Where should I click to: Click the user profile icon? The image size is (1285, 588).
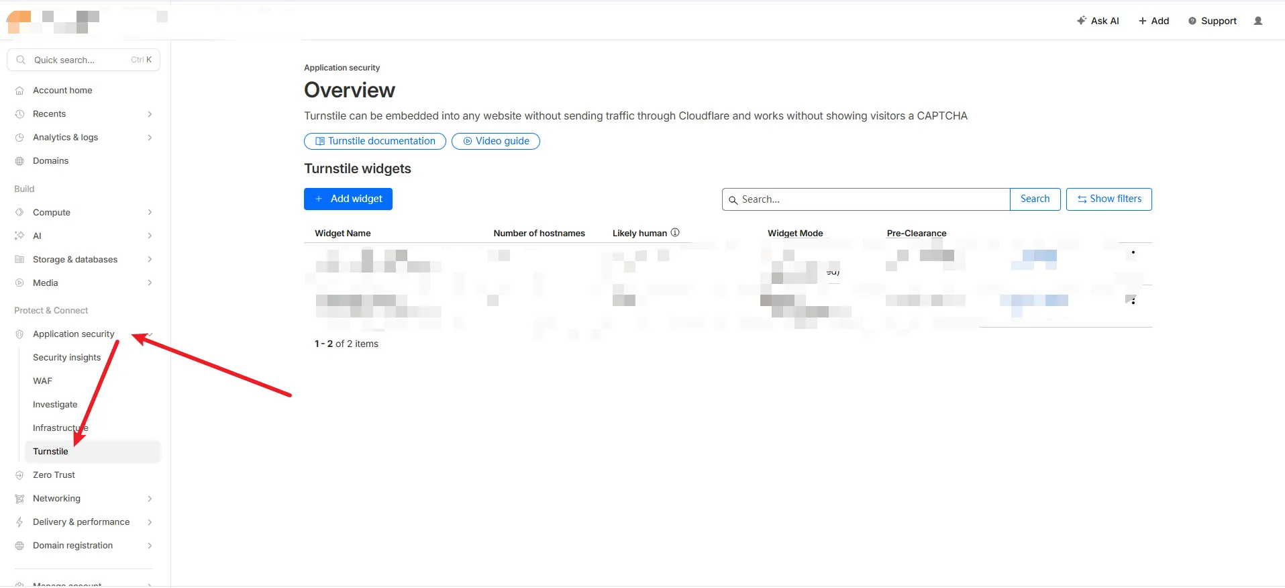click(1258, 21)
